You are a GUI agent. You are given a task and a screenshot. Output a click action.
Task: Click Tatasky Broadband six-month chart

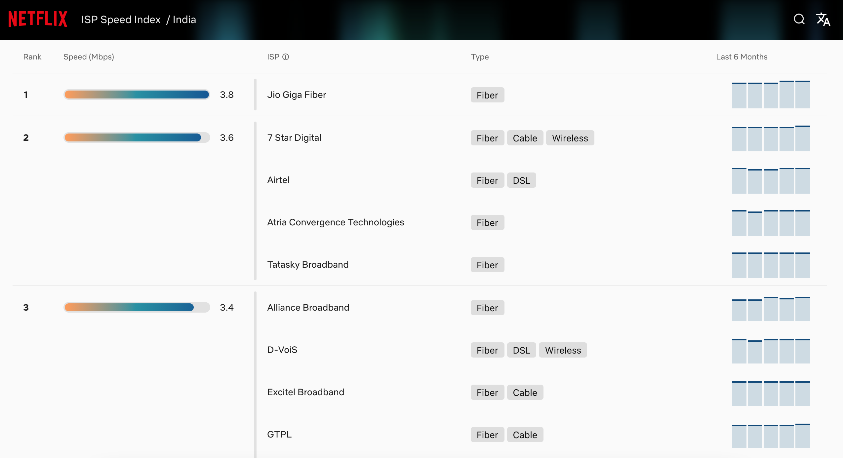tap(771, 265)
